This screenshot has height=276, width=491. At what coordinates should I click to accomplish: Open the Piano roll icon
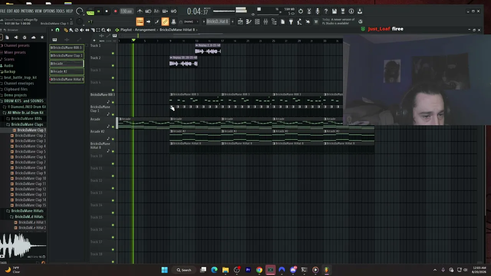tap(249, 21)
